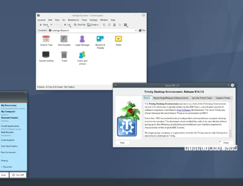The width and height of the screenshot is (243, 186).
Task: Click the Control panel window title icon
Action: [x=38, y=16]
